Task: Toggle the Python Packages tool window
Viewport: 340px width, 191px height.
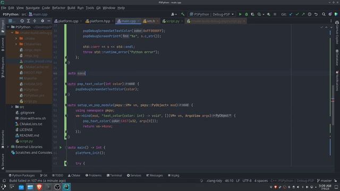Action: [x=21, y=176]
